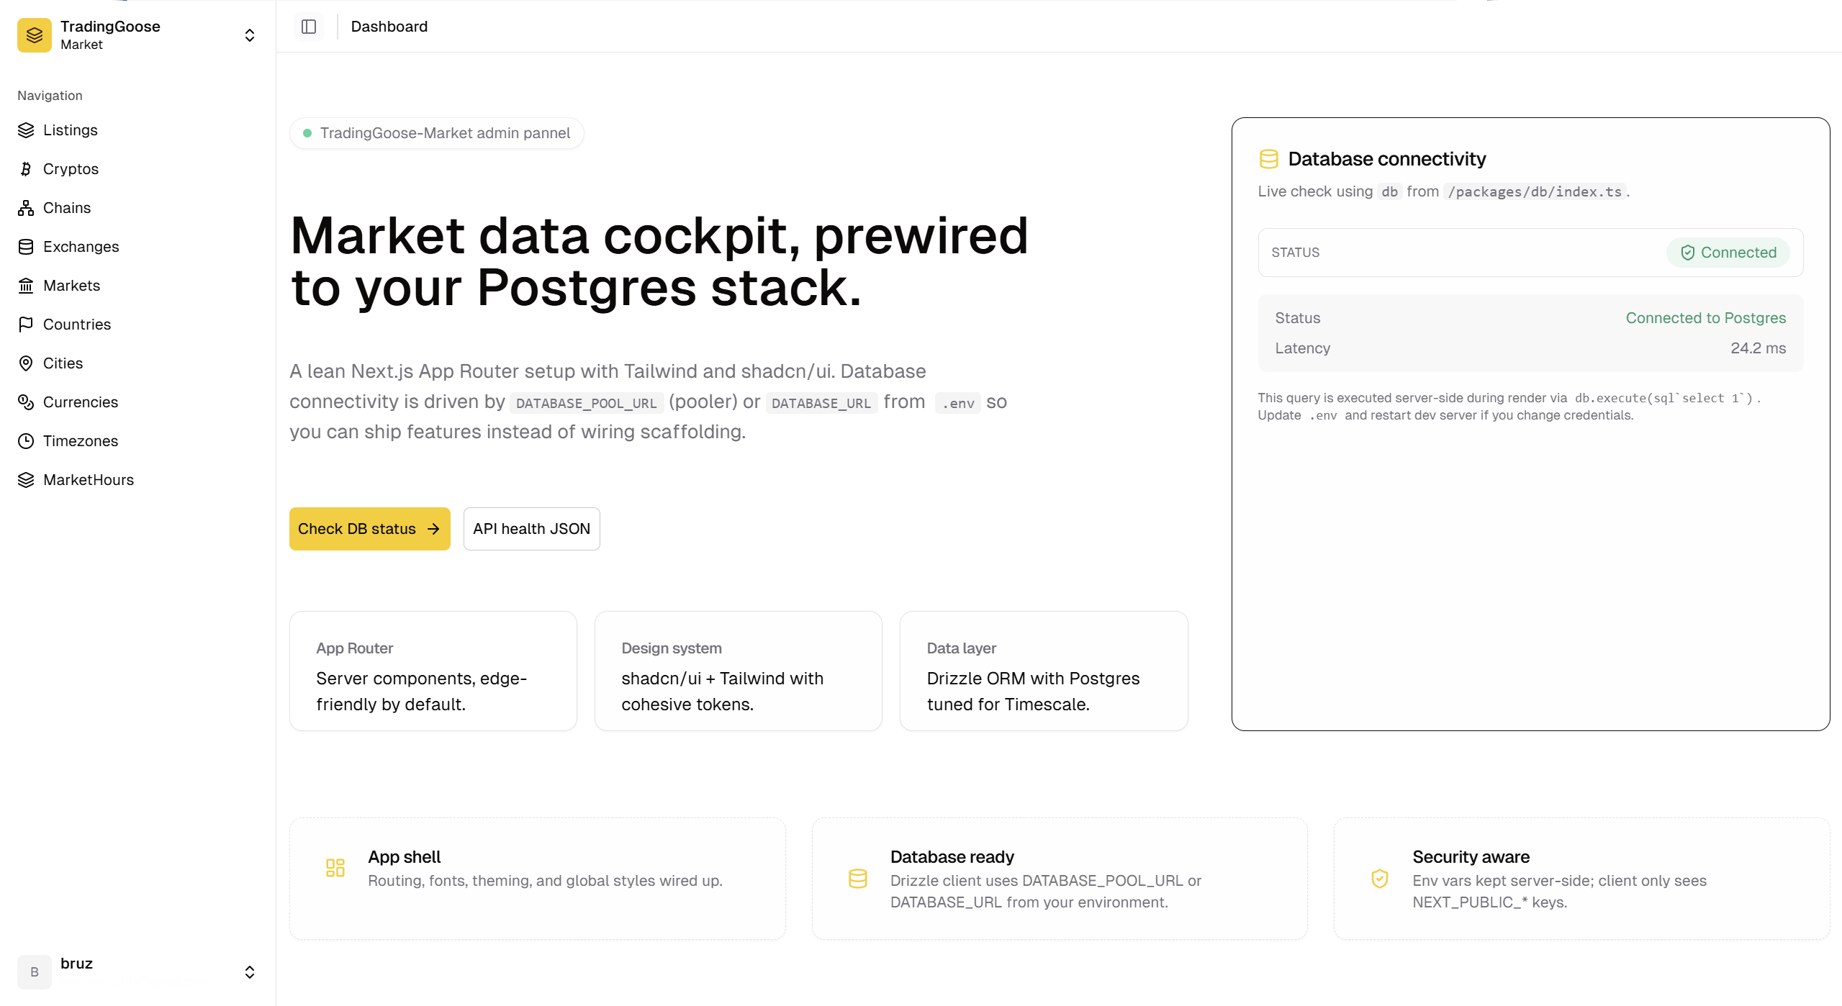Navigate to the Dashboard page title
The height and width of the screenshot is (1006, 1842).
click(389, 27)
